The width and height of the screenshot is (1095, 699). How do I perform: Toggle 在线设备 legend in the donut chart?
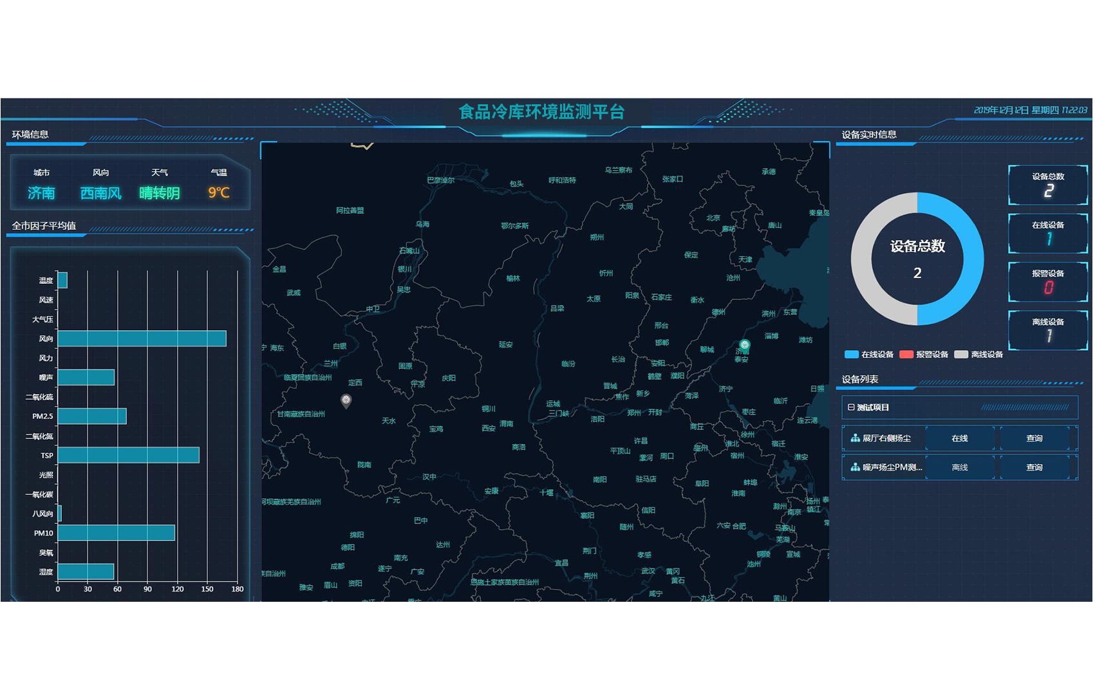tap(869, 355)
